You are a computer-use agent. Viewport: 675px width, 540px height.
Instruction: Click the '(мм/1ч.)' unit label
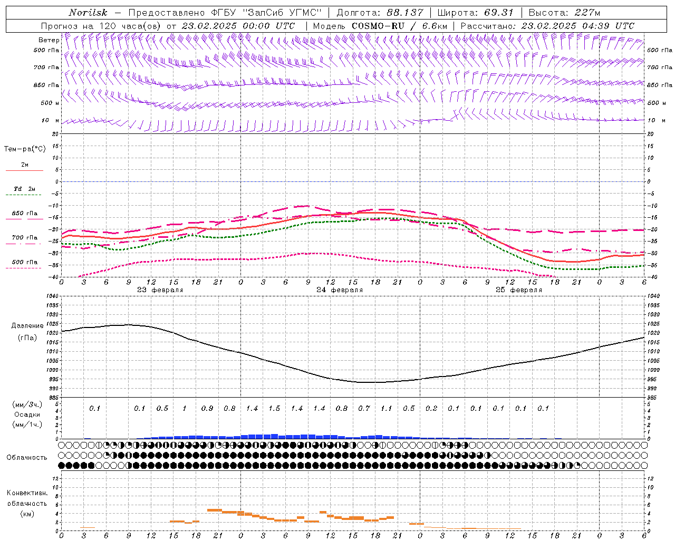click(27, 425)
